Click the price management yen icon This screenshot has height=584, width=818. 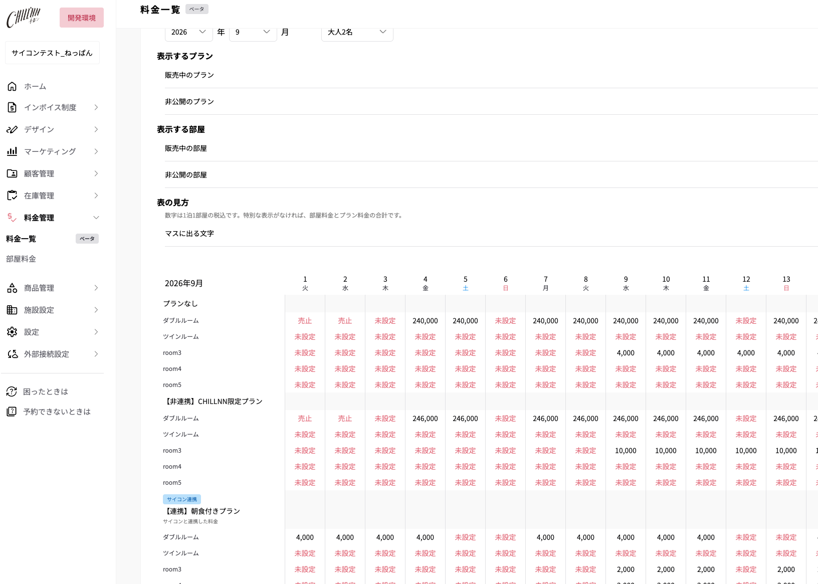12,218
